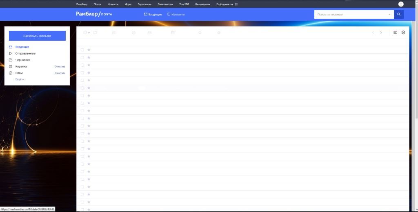
Task: Click the Рамблер/почта logo
Action: (94, 14)
